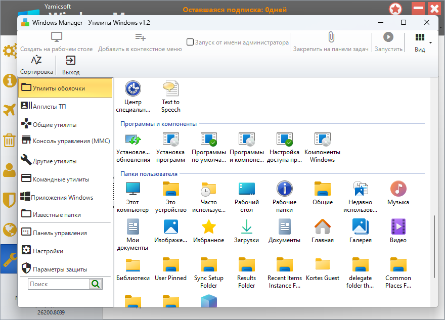Screen dimensions: 445x320
Task: Switch to Аплеты ТП category
Action: pos(49,107)
